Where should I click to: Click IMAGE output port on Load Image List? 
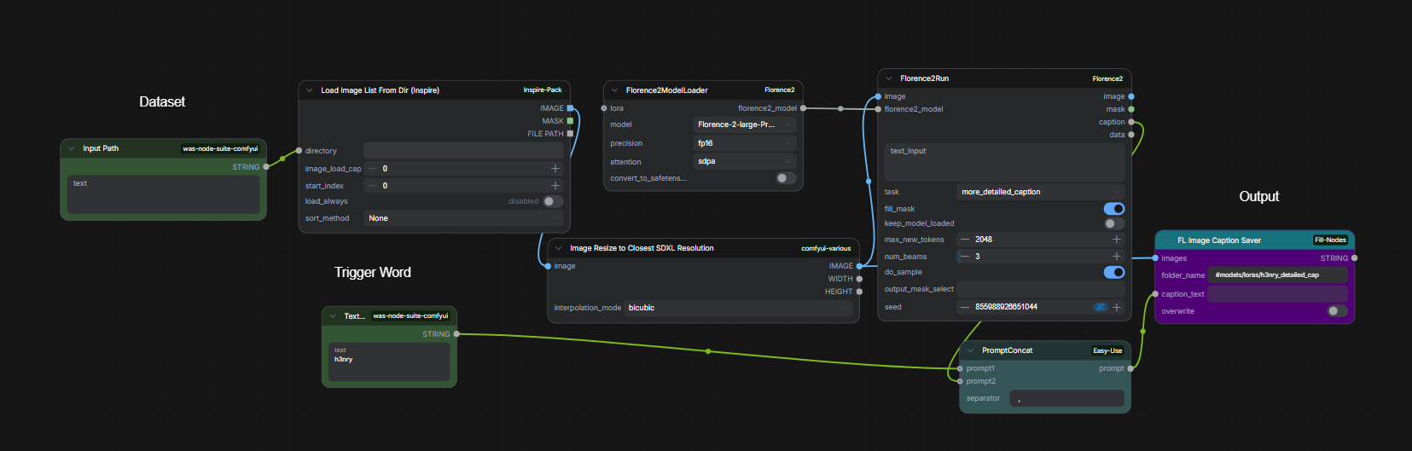coord(570,108)
